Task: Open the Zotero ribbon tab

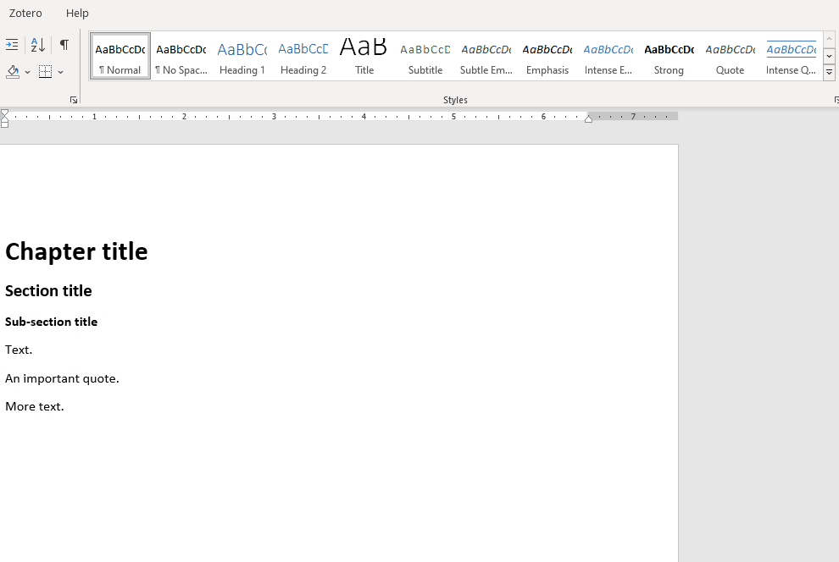Action: coord(25,13)
